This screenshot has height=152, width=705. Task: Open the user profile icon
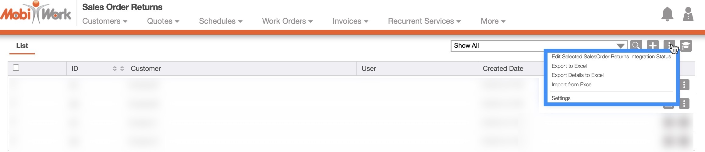tap(688, 14)
